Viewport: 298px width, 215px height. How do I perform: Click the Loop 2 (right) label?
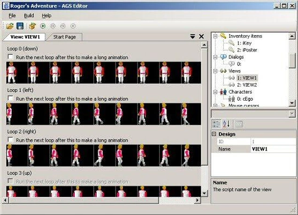click(22, 131)
